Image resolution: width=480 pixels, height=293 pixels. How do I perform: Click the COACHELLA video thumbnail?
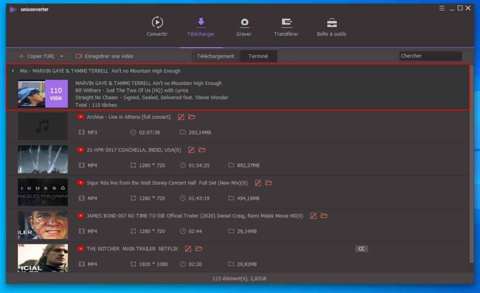(43, 159)
